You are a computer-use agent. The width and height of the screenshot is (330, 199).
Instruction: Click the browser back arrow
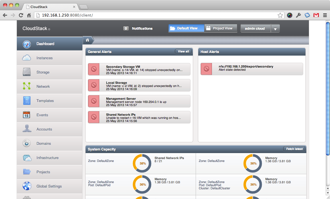click(5, 15)
